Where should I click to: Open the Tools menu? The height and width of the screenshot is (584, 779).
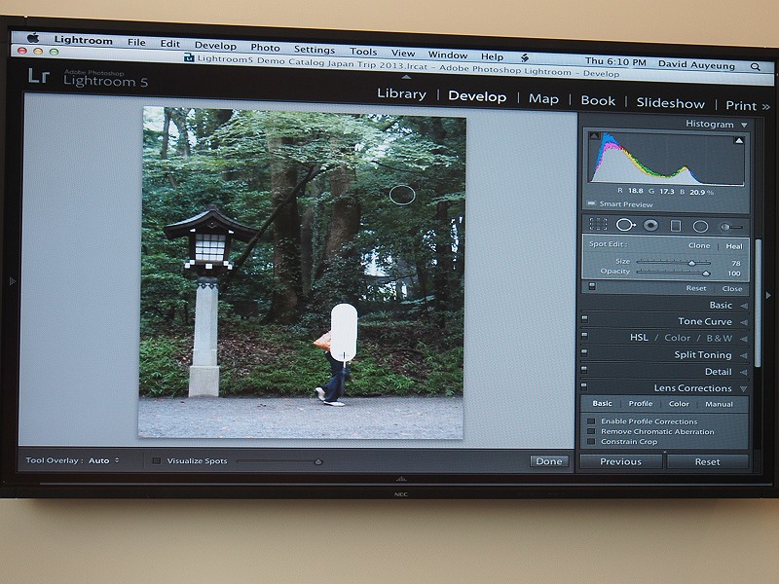[363, 52]
